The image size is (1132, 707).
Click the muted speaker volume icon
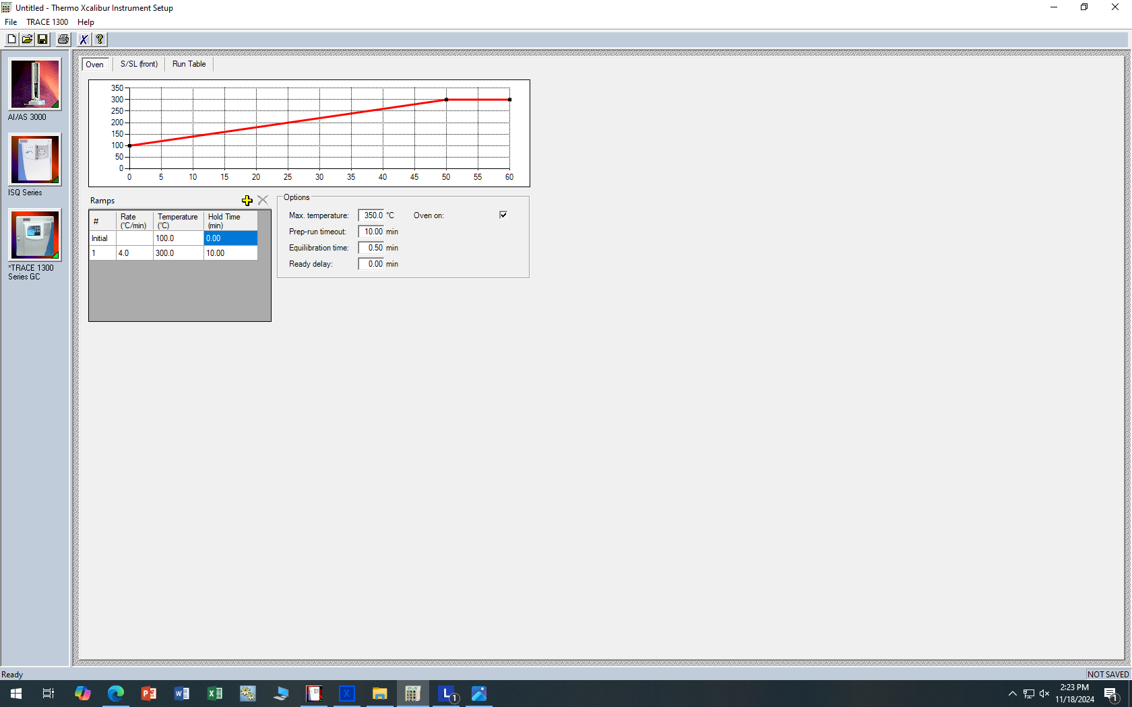[x=1044, y=694]
